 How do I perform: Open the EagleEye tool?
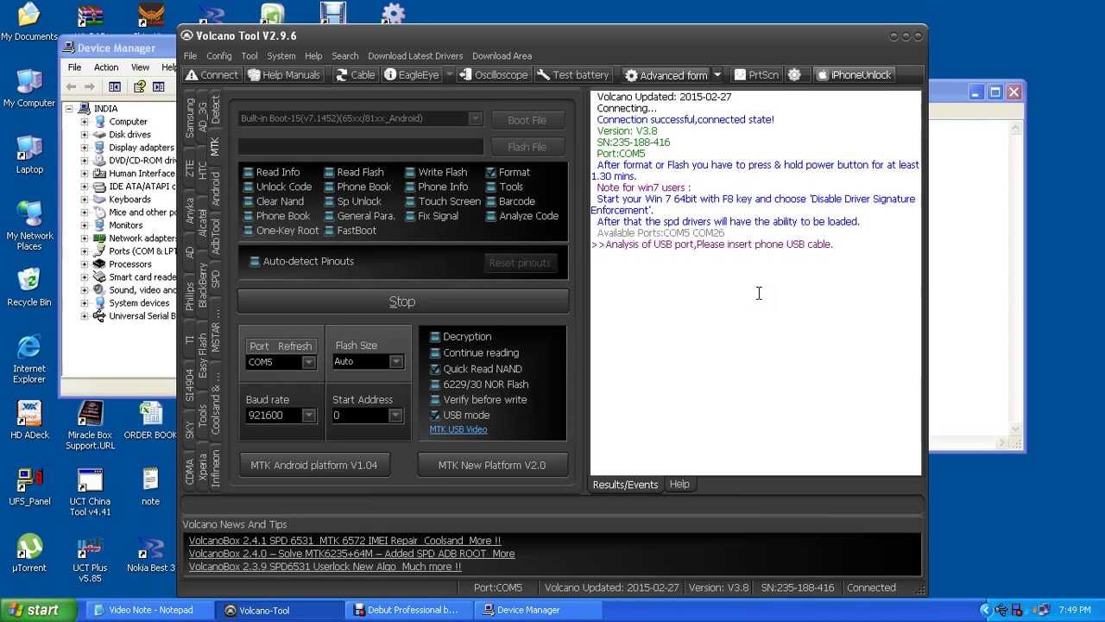click(x=412, y=75)
